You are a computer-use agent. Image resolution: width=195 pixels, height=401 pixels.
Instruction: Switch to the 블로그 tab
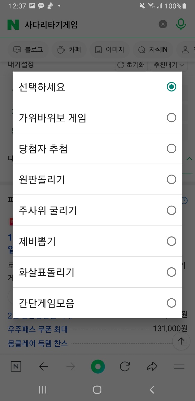(x=28, y=50)
